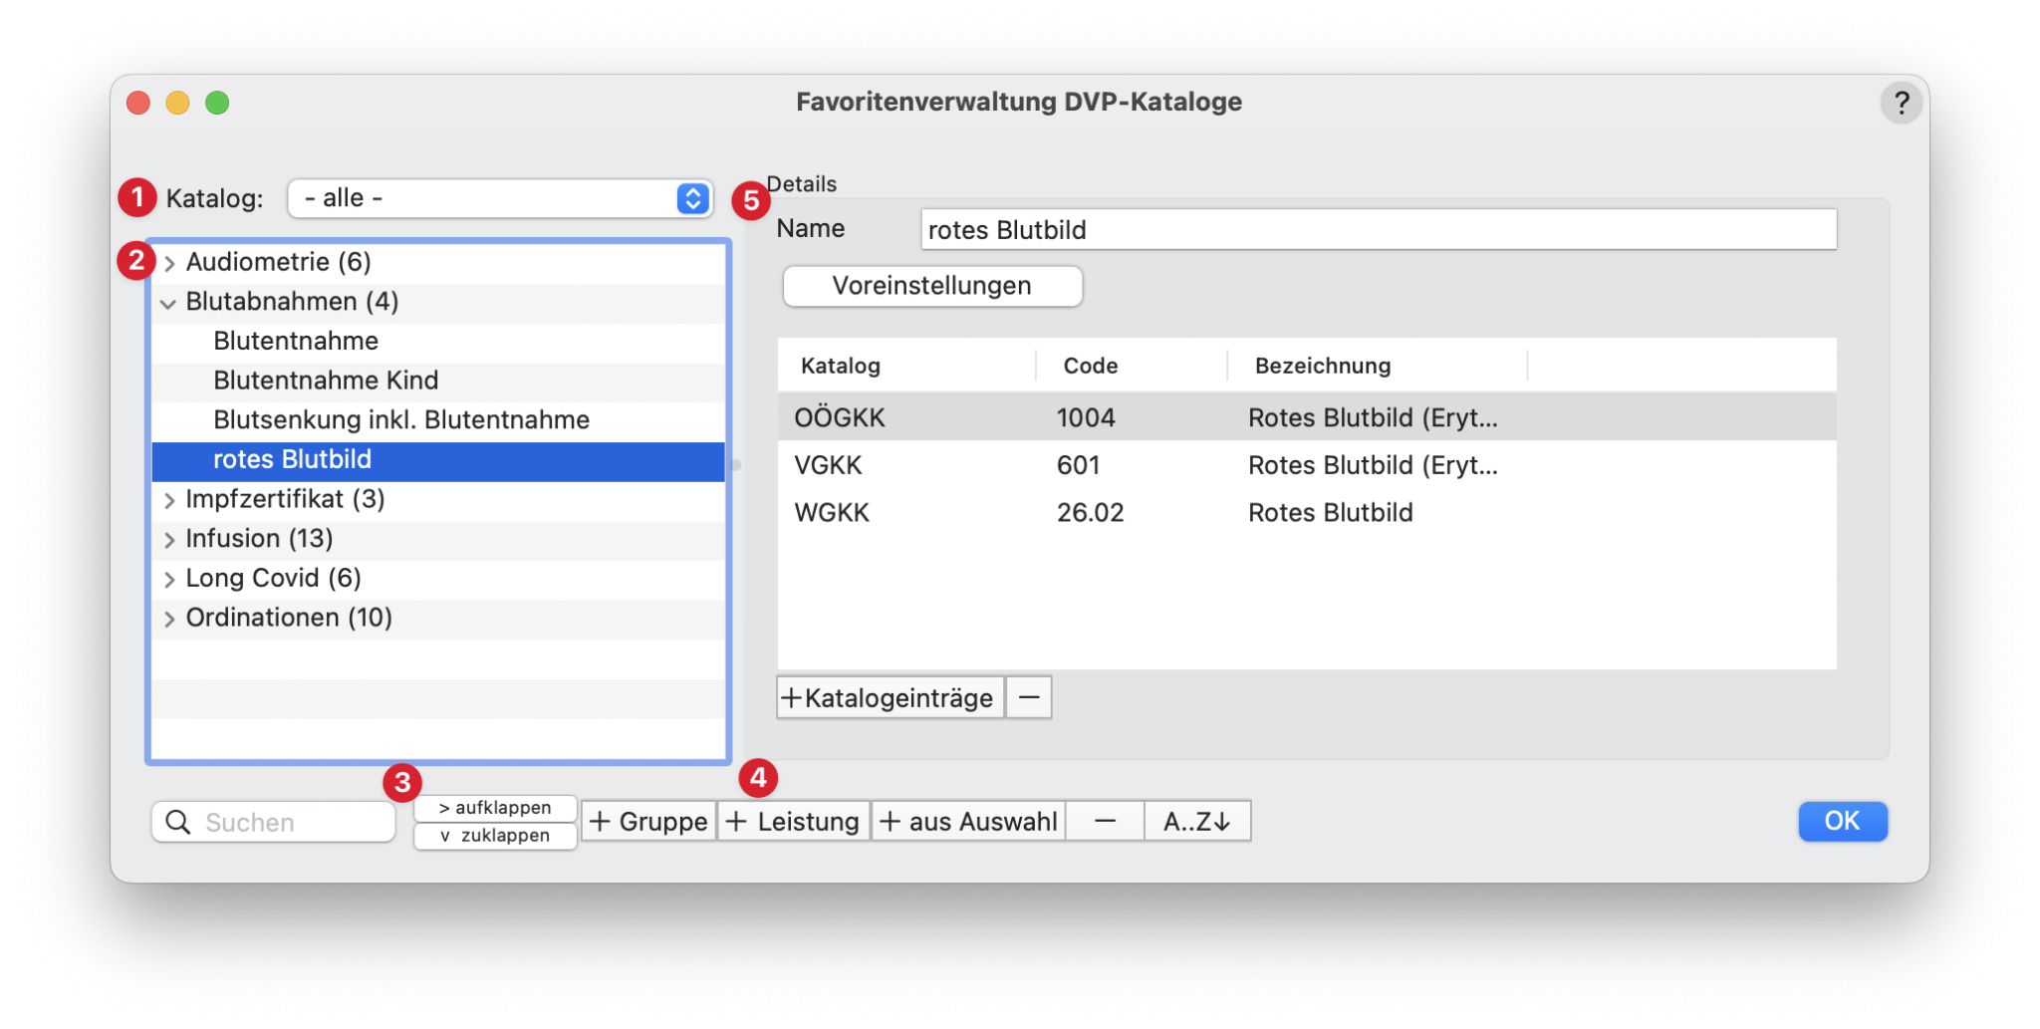
Task: Click the Name text field
Action: 1378,230
